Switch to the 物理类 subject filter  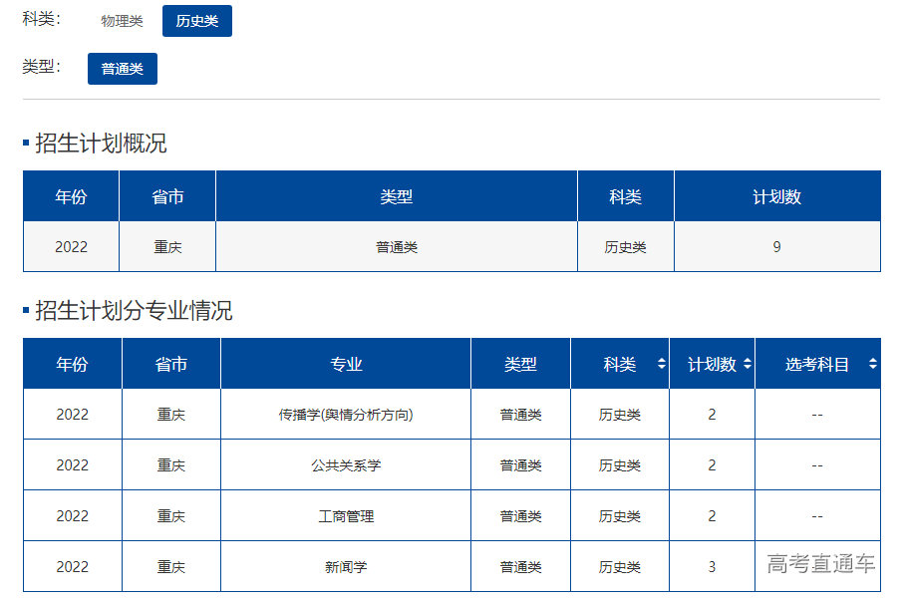[x=121, y=20]
